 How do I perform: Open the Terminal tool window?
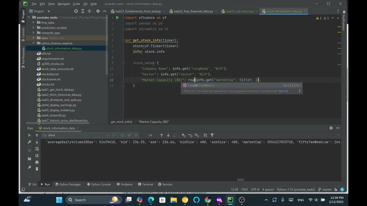coord(145,185)
